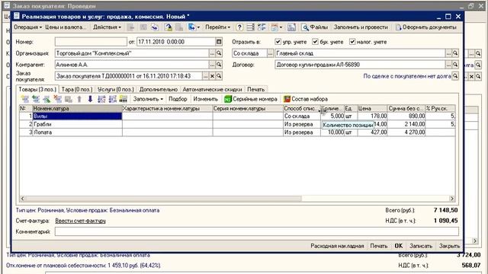488x274 pixels.
Task: Click the Подбор button
Action: [x=178, y=99]
